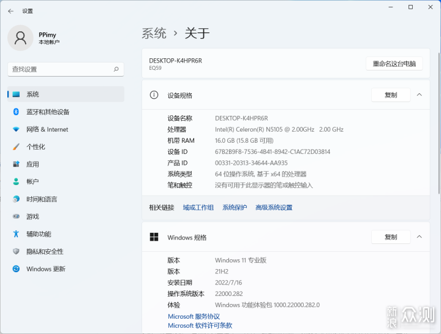Click the 系统 monitor icon
Image resolution: width=441 pixels, height=334 pixels.
pos(16,94)
